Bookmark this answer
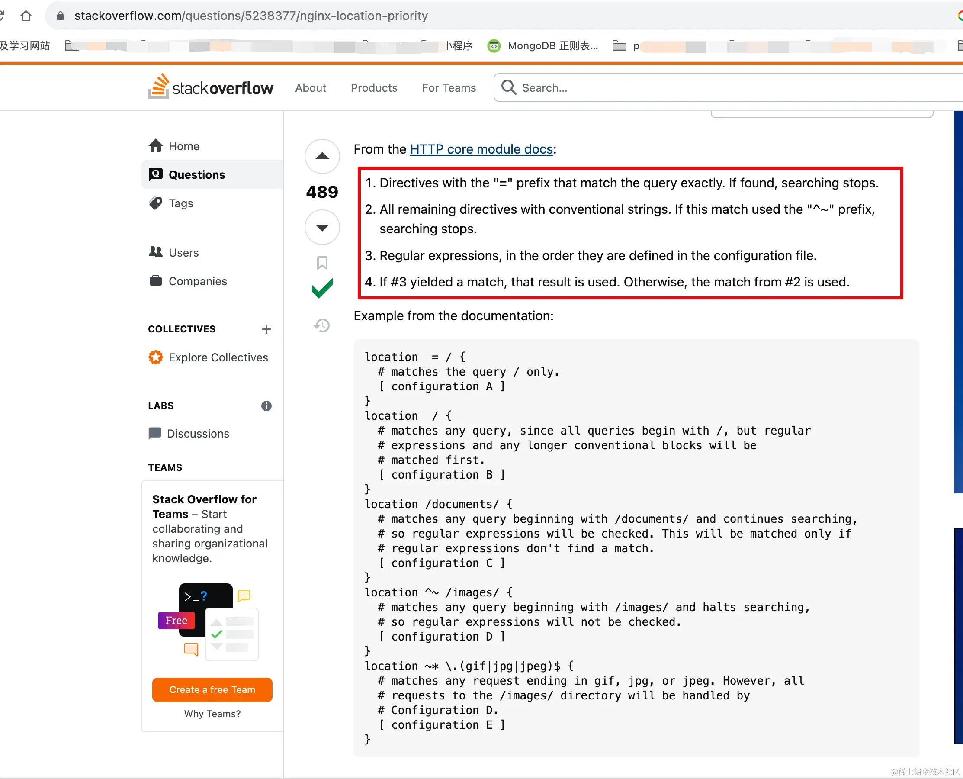 click(x=321, y=263)
